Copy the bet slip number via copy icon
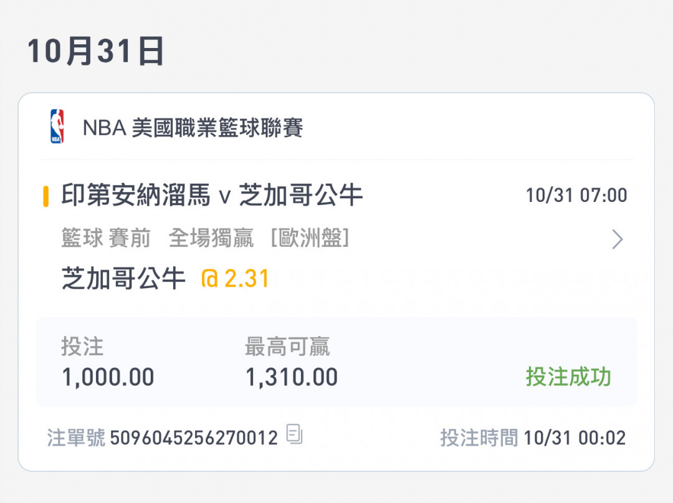Screen dimensions: 673x503 coord(294,434)
